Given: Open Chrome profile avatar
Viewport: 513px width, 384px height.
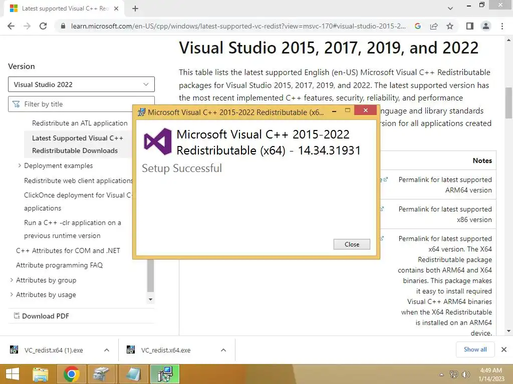Looking at the screenshot, I should pyautogui.click(x=486, y=26).
